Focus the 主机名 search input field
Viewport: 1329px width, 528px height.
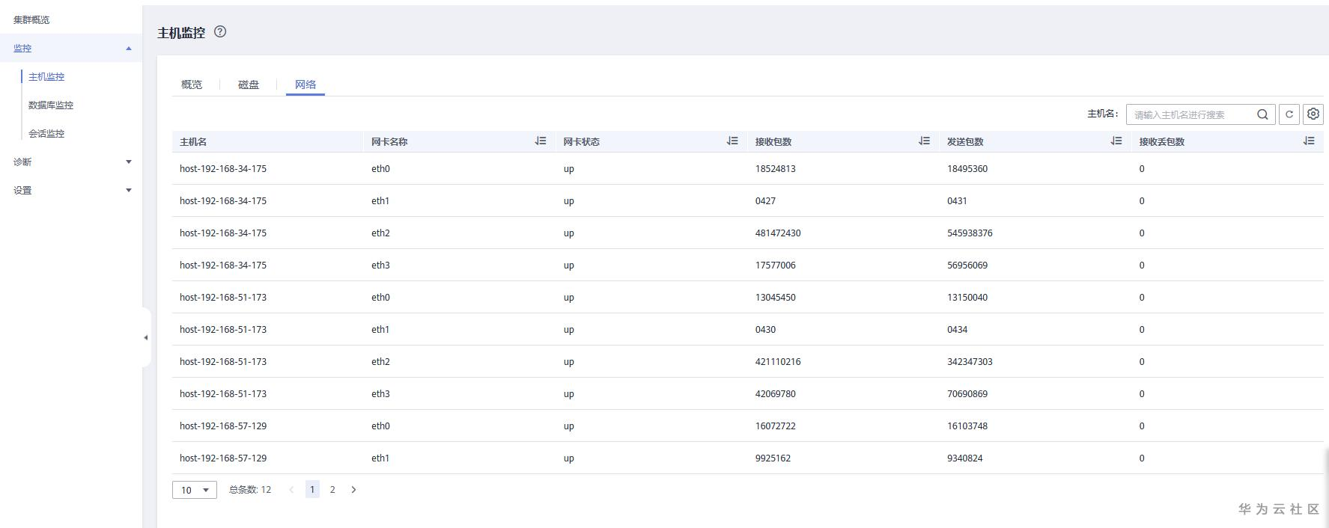tap(1190, 114)
